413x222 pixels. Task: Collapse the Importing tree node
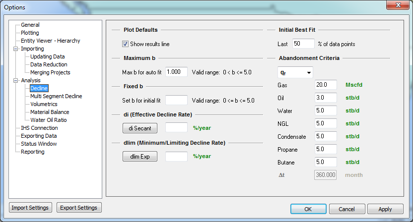pyautogui.click(x=16, y=49)
